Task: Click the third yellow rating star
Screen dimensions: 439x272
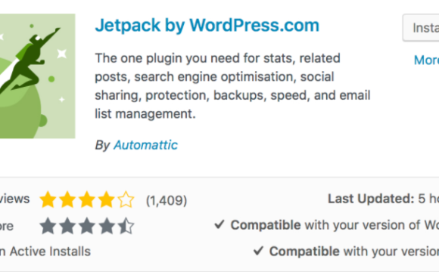Action: tap(87, 199)
